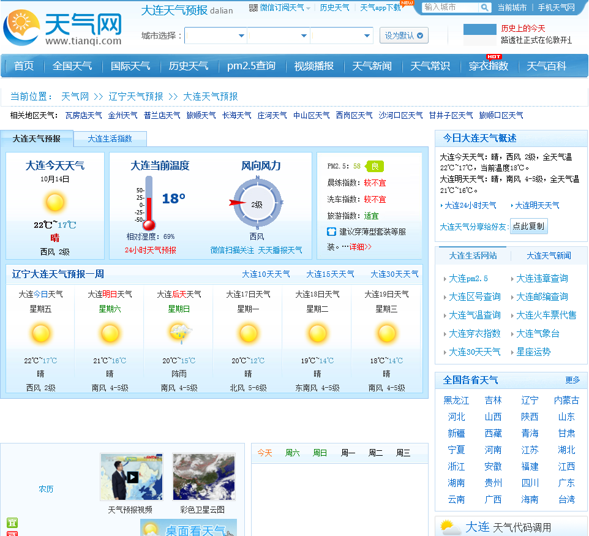Open 瓦房店天气 related area link
Image resolution: width=589 pixels, height=536 pixels.
coord(83,115)
